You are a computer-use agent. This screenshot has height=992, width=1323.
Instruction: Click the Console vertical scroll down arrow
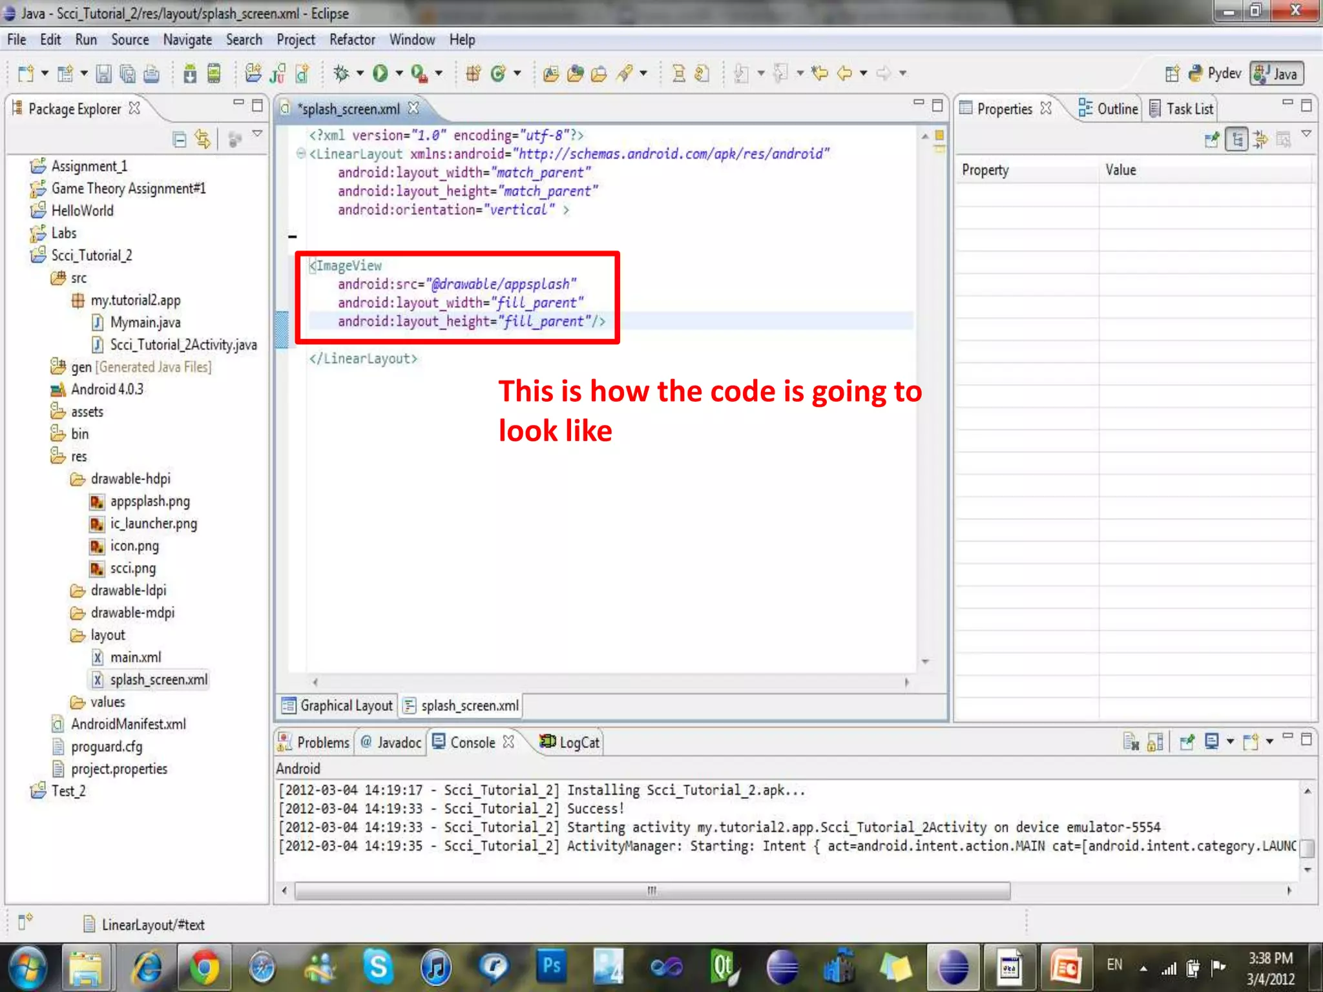1307,869
